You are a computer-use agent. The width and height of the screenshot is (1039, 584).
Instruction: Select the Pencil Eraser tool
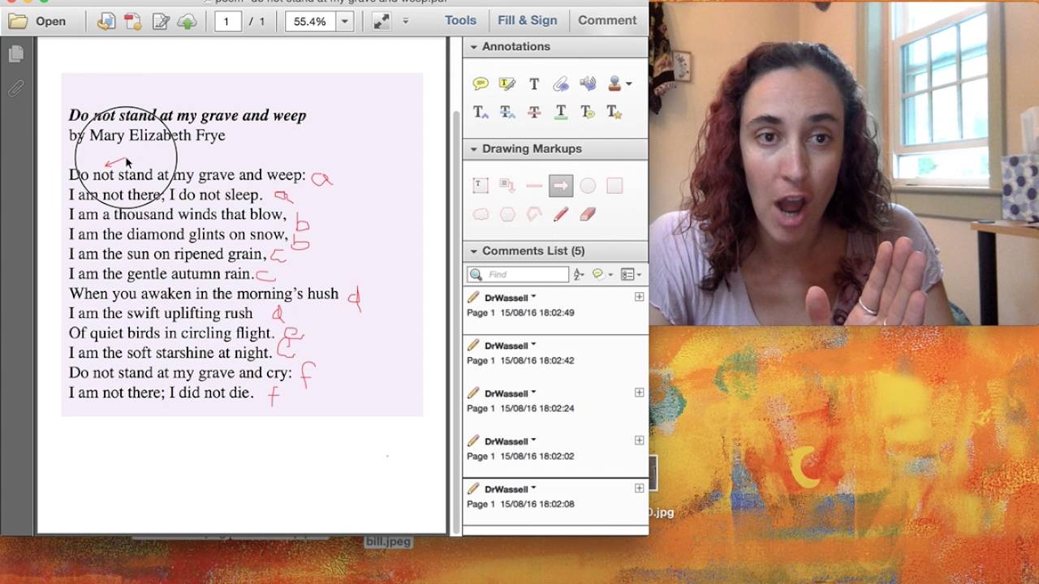(588, 214)
